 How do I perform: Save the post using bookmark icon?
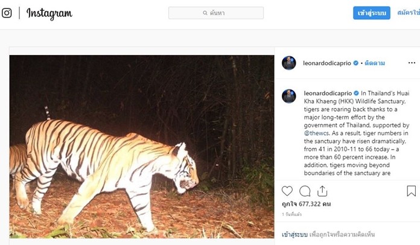tap(411, 191)
